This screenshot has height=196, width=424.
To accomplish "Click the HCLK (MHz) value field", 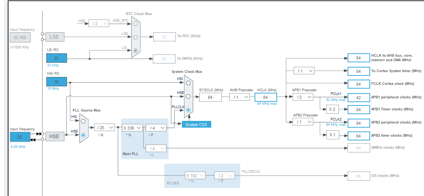I will click(265, 97).
